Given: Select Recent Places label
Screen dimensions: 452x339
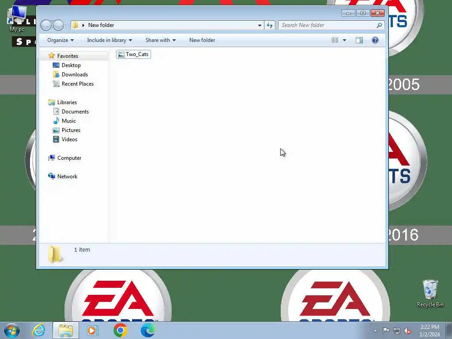Looking at the screenshot, I should (78, 83).
